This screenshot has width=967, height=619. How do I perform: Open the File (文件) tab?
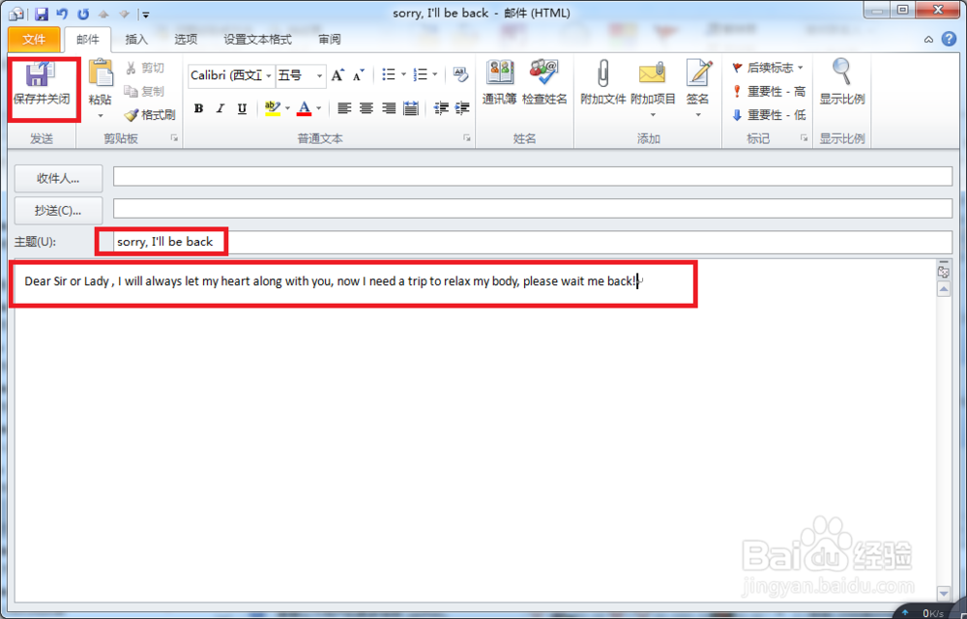(34, 40)
